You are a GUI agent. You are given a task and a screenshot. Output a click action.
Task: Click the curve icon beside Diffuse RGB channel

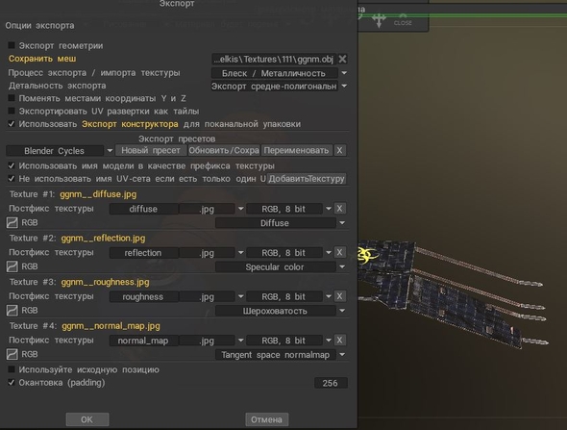pyautogui.click(x=12, y=222)
